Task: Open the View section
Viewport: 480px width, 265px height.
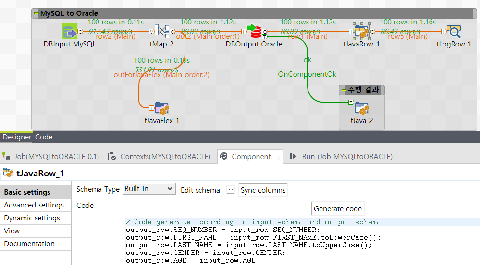Action: tap(36, 231)
